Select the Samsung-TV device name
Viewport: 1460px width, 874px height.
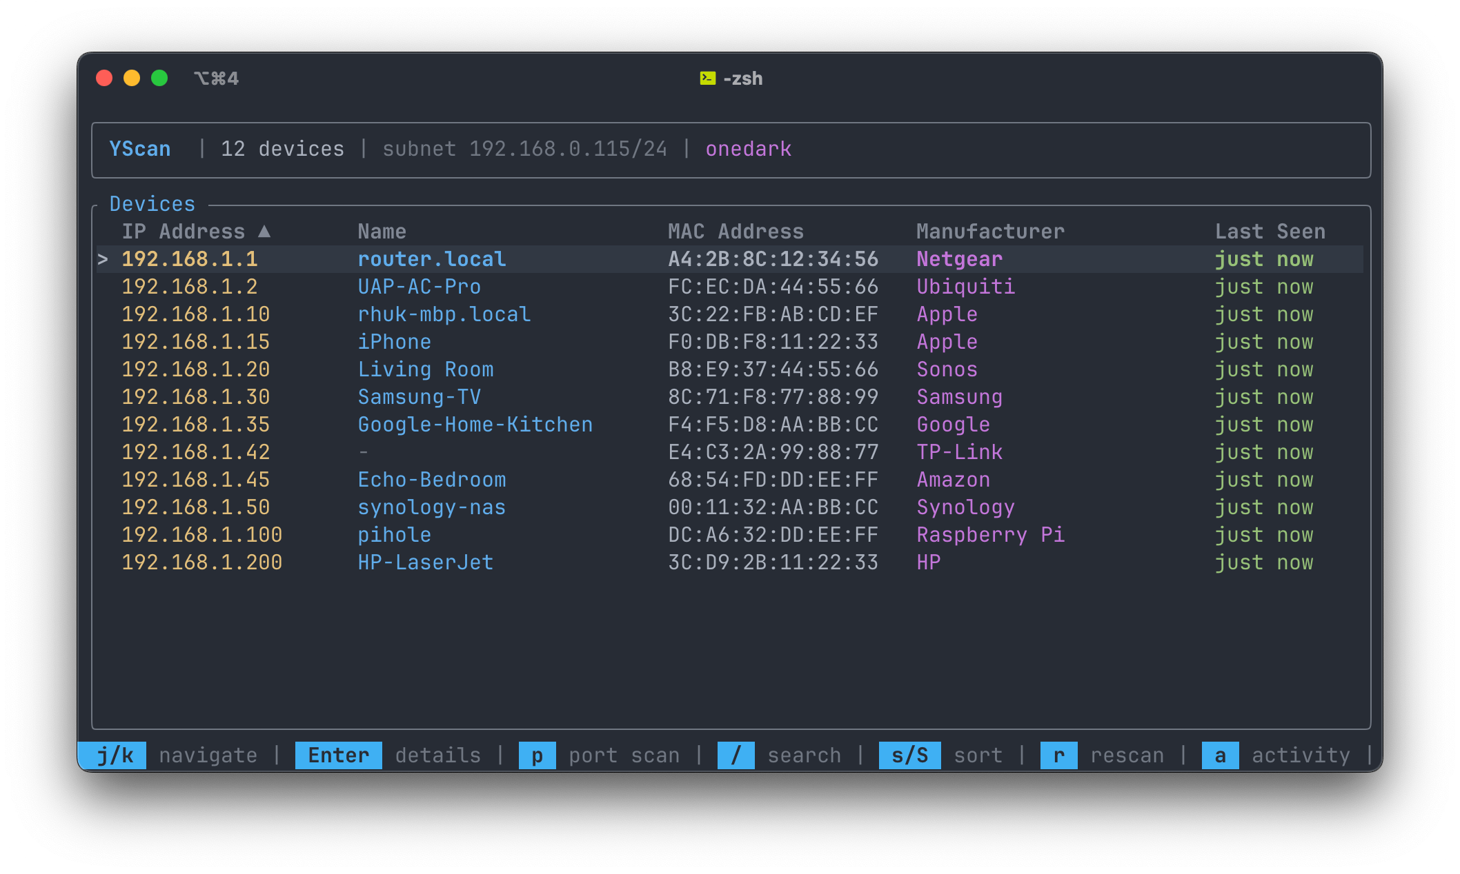(420, 397)
